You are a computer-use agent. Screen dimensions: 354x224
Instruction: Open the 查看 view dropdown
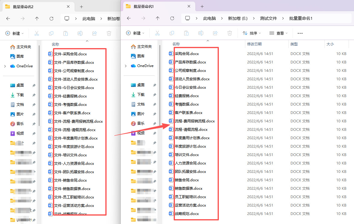point(278,33)
